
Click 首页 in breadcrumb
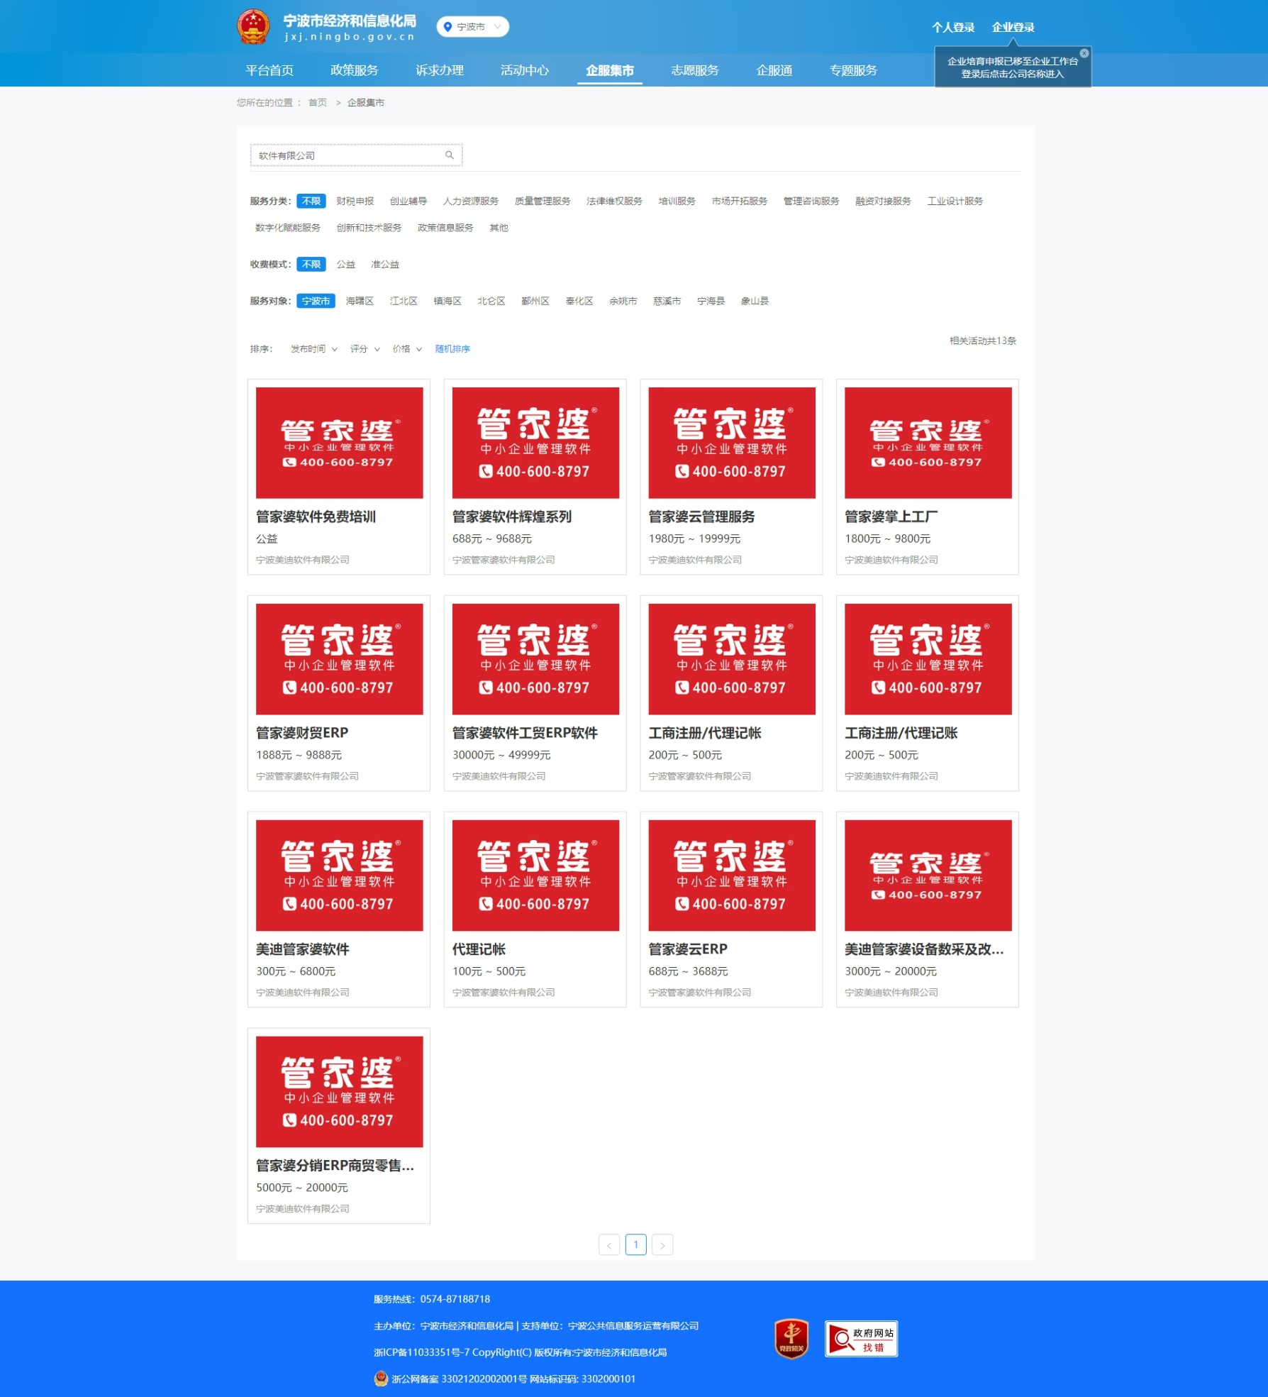point(318,103)
